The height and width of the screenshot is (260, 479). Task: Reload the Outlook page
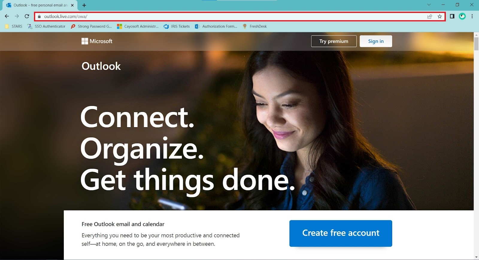(x=27, y=16)
